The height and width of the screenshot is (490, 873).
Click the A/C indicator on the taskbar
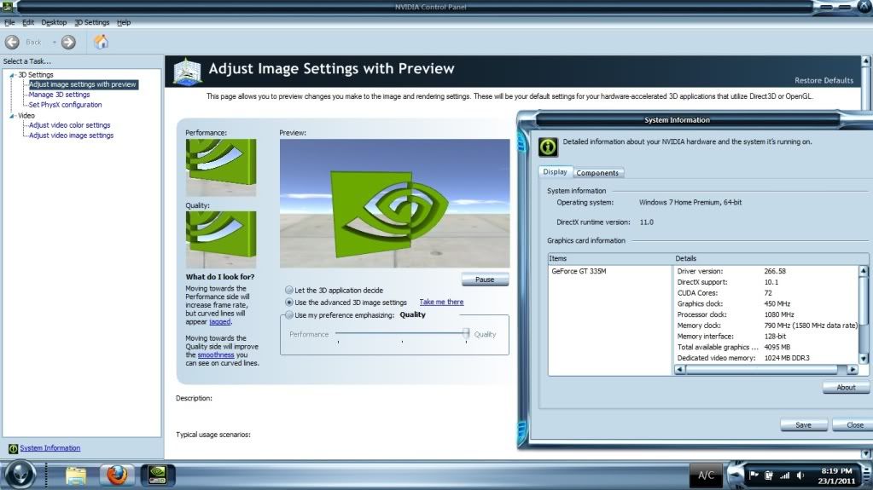(x=706, y=475)
